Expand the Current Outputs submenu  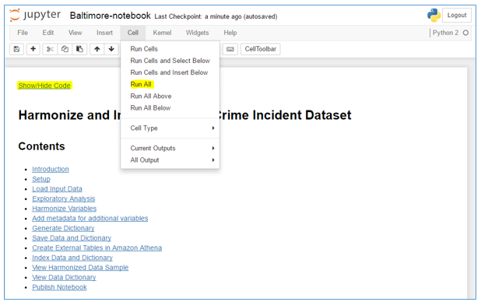pyautogui.click(x=170, y=148)
